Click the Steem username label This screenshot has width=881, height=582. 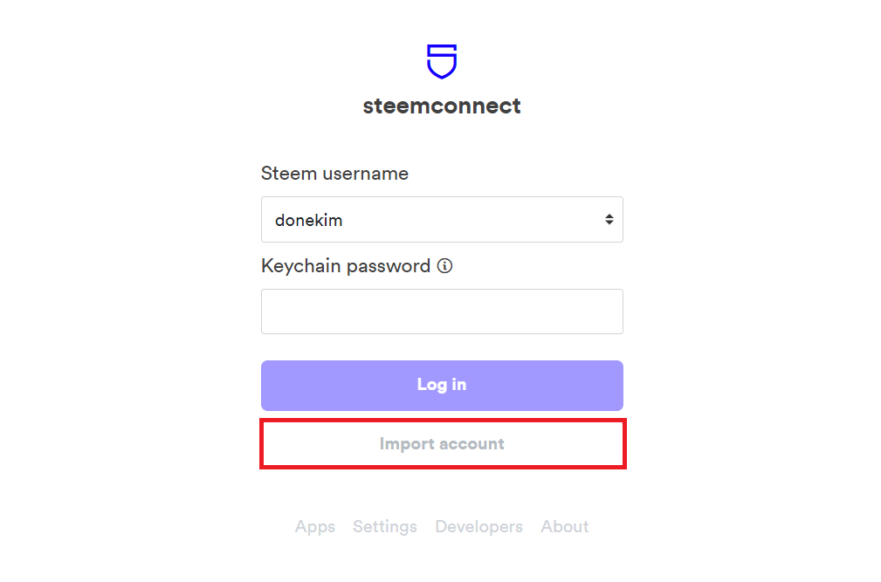(x=334, y=174)
